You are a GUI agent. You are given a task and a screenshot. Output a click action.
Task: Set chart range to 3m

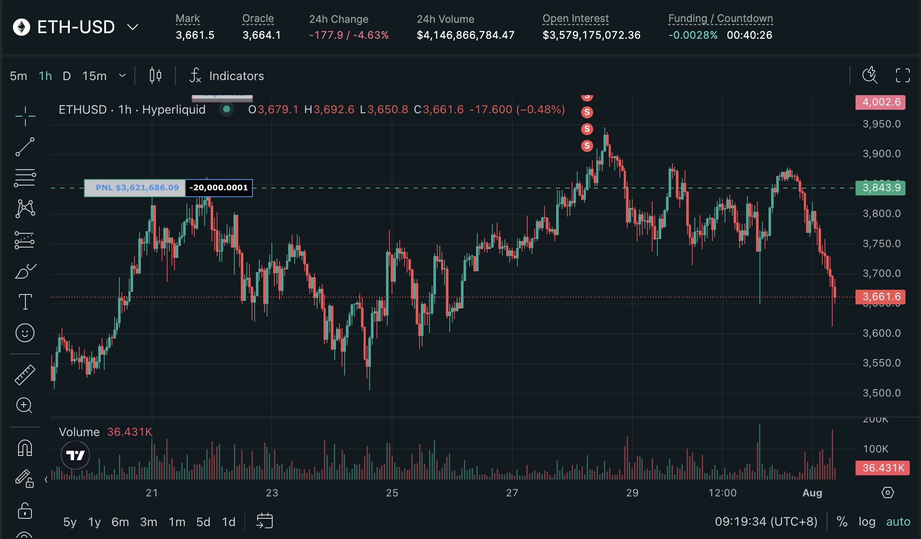point(149,522)
